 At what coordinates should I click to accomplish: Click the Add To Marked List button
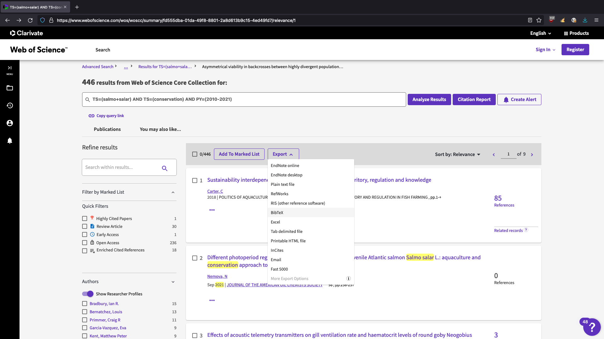pos(239,154)
